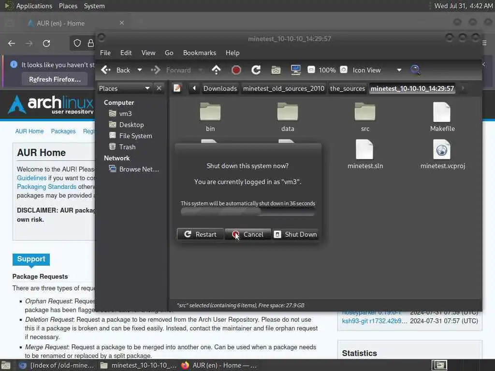Click Firefox padlock site info icon
Image resolution: width=495 pixels, height=371 pixels.
click(x=90, y=43)
